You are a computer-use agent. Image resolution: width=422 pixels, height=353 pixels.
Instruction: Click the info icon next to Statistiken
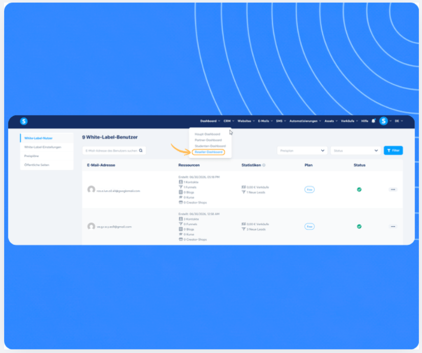tap(264, 165)
